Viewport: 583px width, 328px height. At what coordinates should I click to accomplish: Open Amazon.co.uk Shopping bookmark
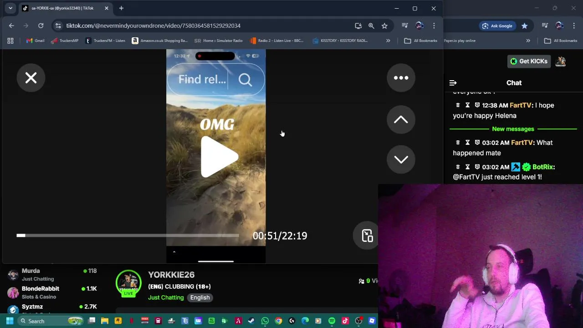(x=159, y=41)
